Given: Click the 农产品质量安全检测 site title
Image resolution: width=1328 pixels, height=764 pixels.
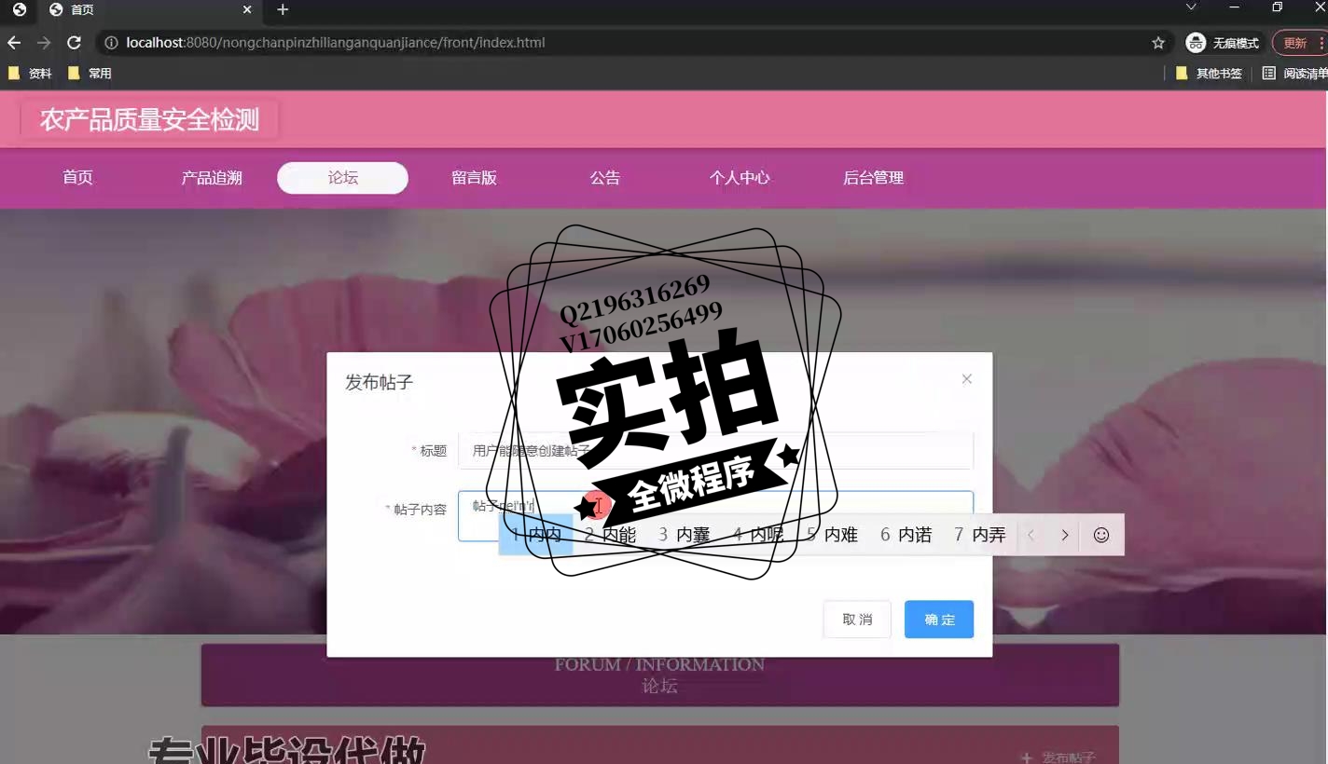Looking at the screenshot, I should tap(149, 120).
